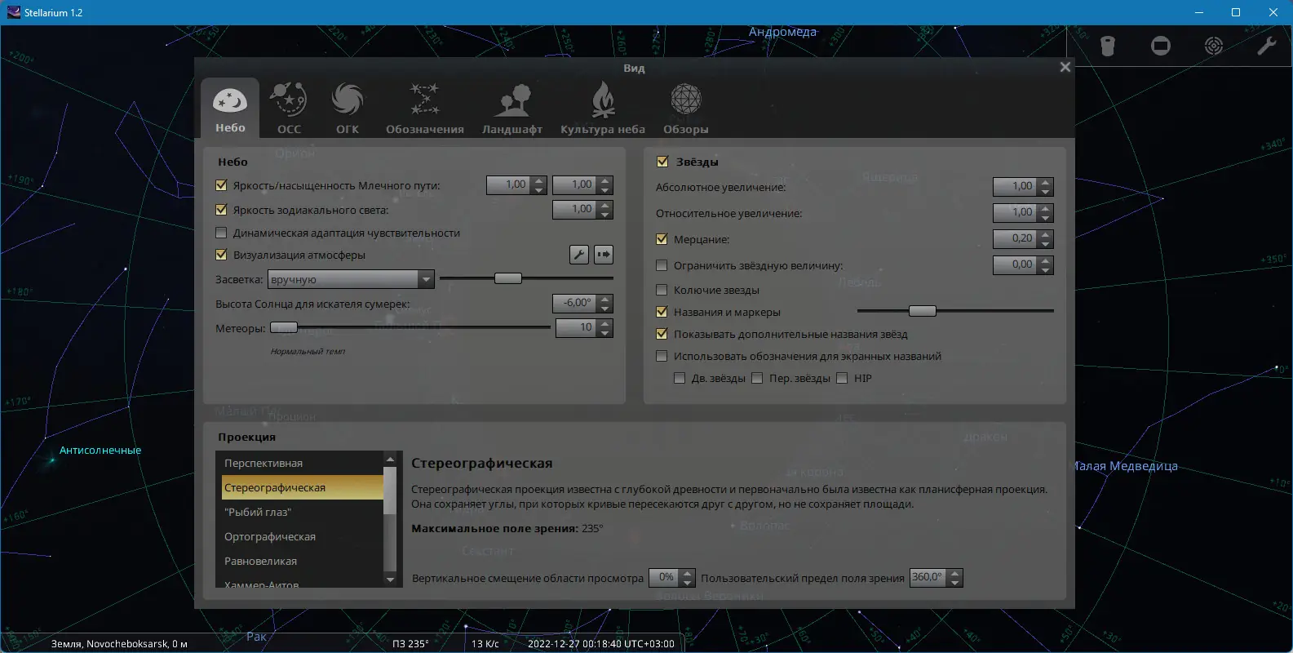Switch to the ОСС tab
Viewport: 1293px width, 653px height.
coord(289,108)
